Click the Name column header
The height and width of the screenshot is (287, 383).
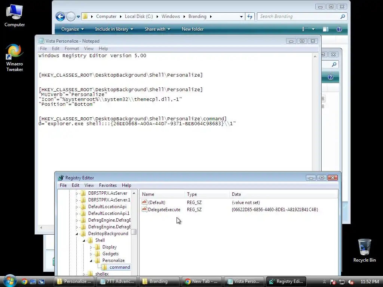point(162,194)
